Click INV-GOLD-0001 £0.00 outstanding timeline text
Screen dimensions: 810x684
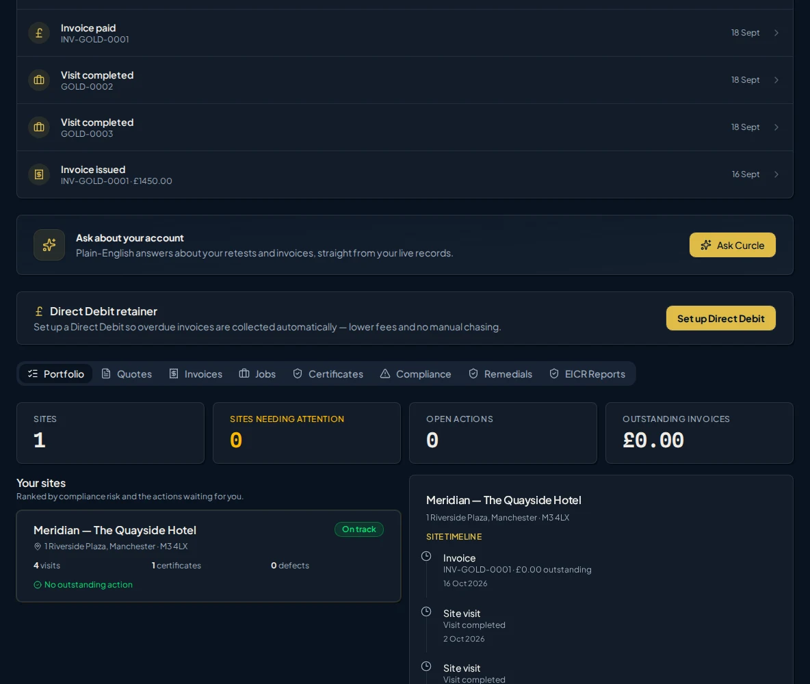coord(517,570)
